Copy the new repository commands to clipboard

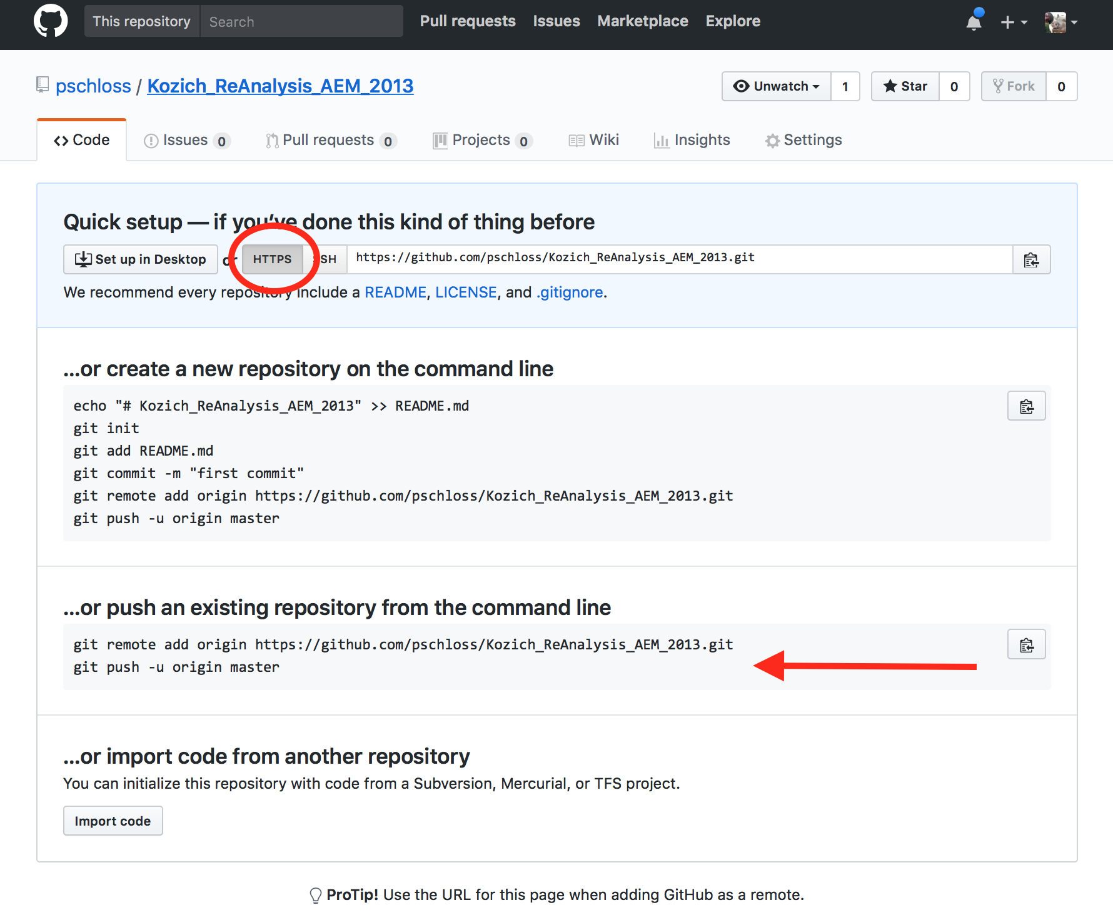click(1026, 406)
